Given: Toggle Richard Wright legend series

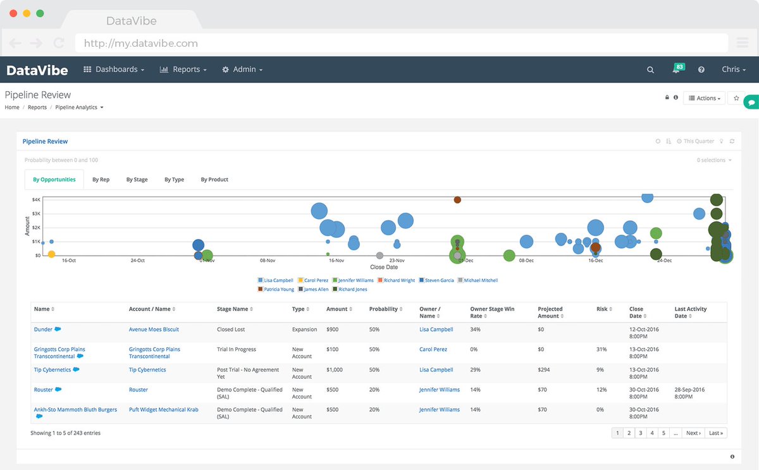Looking at the screenshot, I should pyautogui.click(x=397, y=280).
